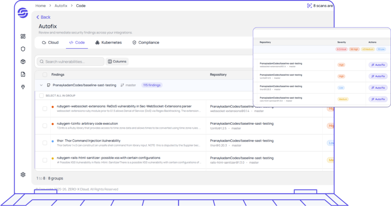Open the report checklist icon in sidebar
The image size is (391, 206).
tap(23, 74)
